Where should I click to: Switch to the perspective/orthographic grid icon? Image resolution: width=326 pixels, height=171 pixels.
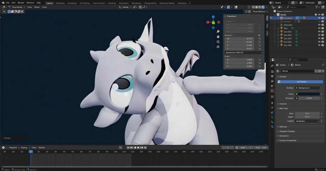pos(218,47)
